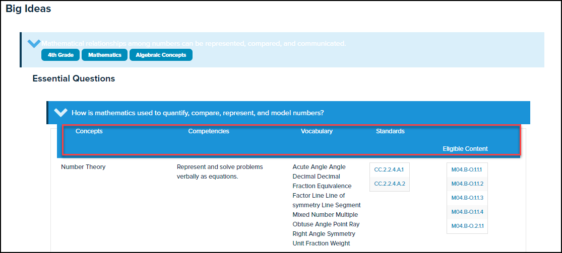Collapse the Big Idea chevron arrow

click(x=34, y=44)
